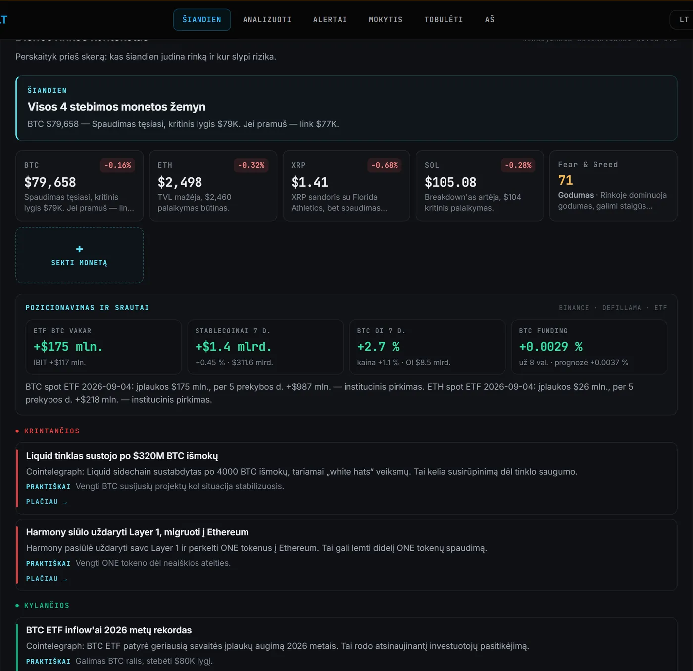
Task: Click the Fear & Greed value 71
Action: [x=565, y=180]
